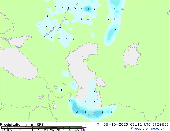Click the Aral Sea on the map
The image size is (170, 131).
point(132,55)
